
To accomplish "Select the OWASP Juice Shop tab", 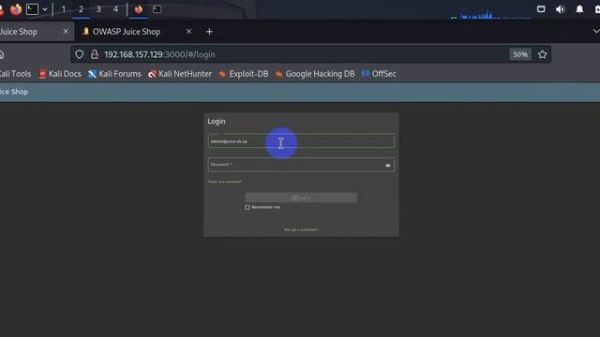I will [127, 32].
